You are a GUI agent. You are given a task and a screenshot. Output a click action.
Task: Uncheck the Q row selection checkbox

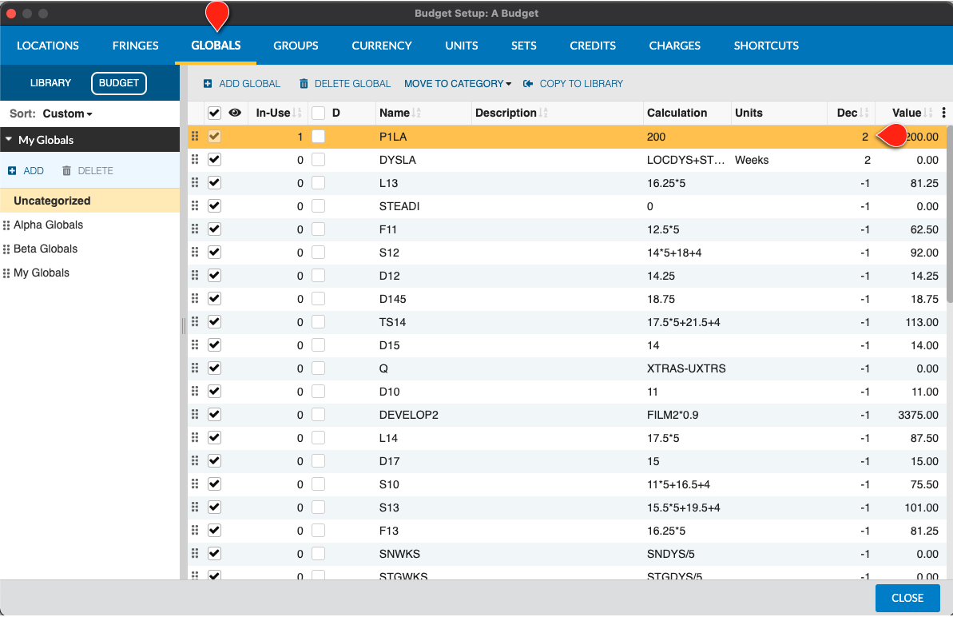click(x=214, y=368)
